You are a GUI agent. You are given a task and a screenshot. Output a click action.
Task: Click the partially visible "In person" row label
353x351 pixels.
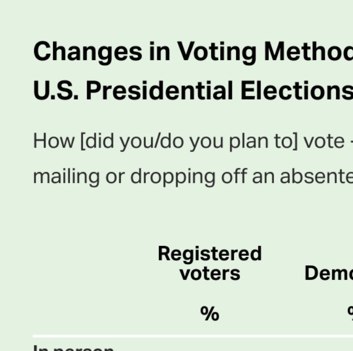coord(73,347)
